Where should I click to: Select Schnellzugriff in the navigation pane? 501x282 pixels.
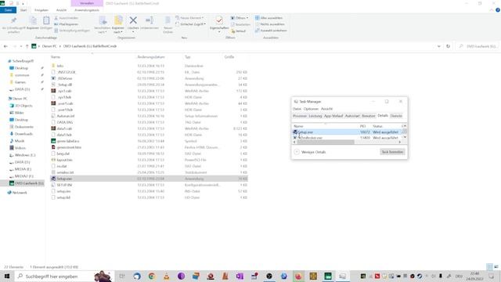(23, 61)
